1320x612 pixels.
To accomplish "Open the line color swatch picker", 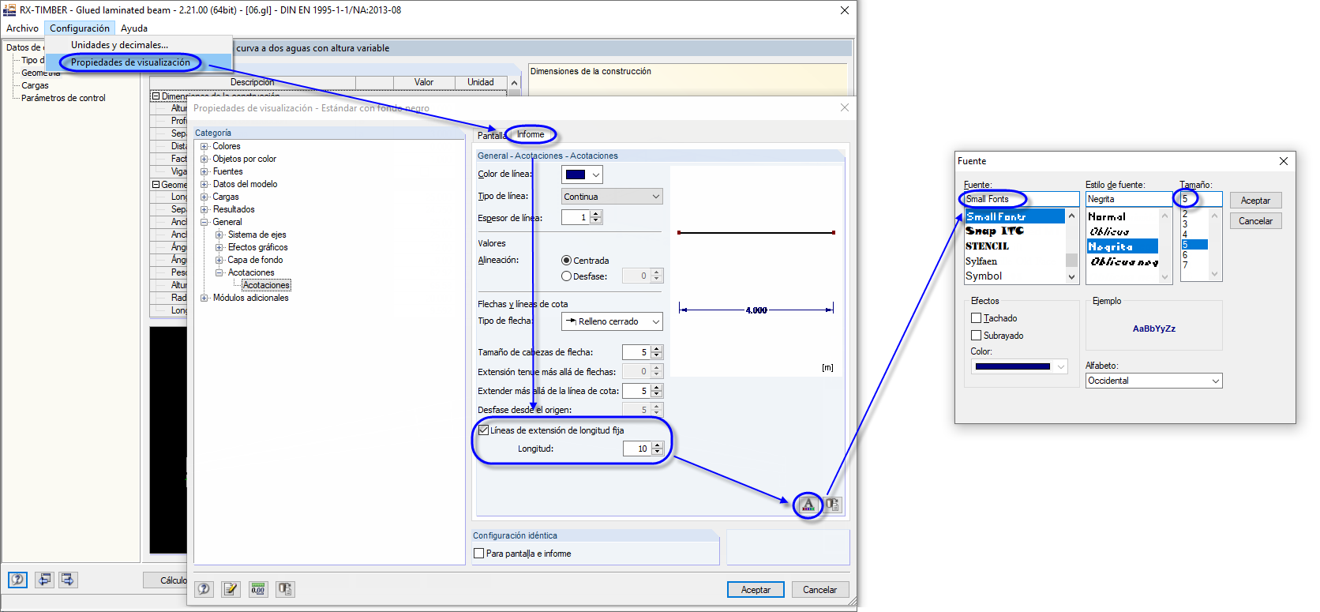I will click(582, 175).
